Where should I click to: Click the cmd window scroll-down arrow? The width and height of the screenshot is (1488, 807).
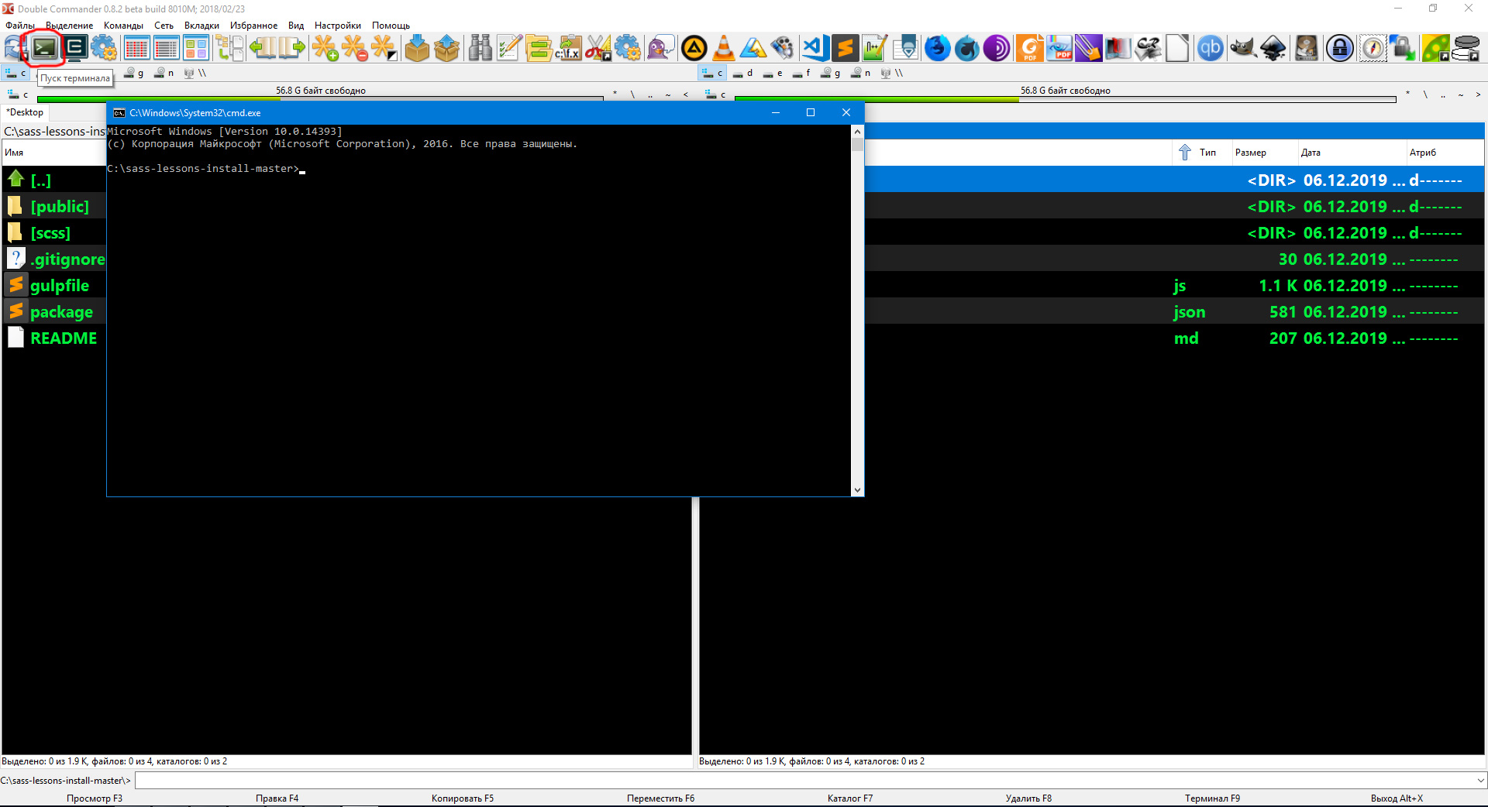coord(857,489)
